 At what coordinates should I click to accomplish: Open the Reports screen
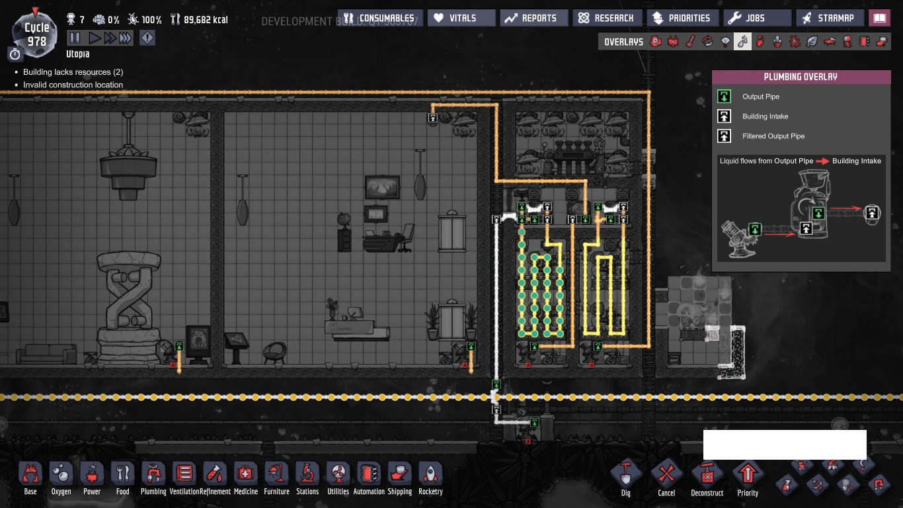(533, 18)
